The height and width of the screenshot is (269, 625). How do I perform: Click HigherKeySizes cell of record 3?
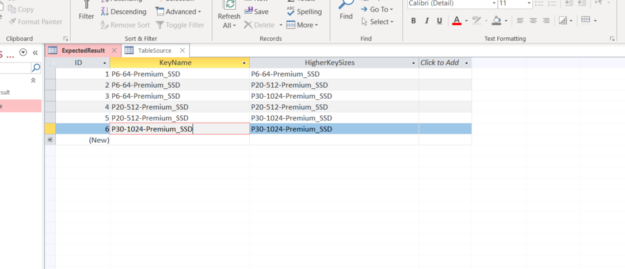pos(334,96)
